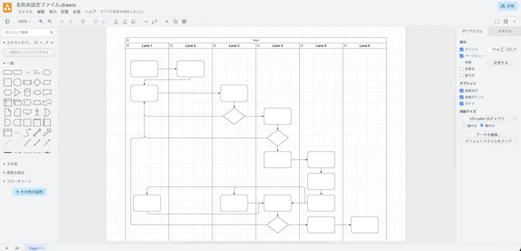Open the ファイル menu

tap(25, 12)
